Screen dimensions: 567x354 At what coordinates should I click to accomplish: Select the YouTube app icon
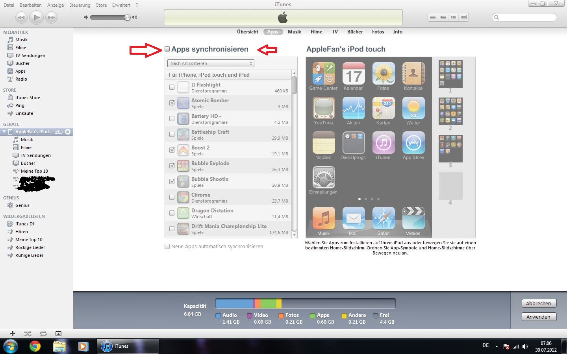click(323, 108)
